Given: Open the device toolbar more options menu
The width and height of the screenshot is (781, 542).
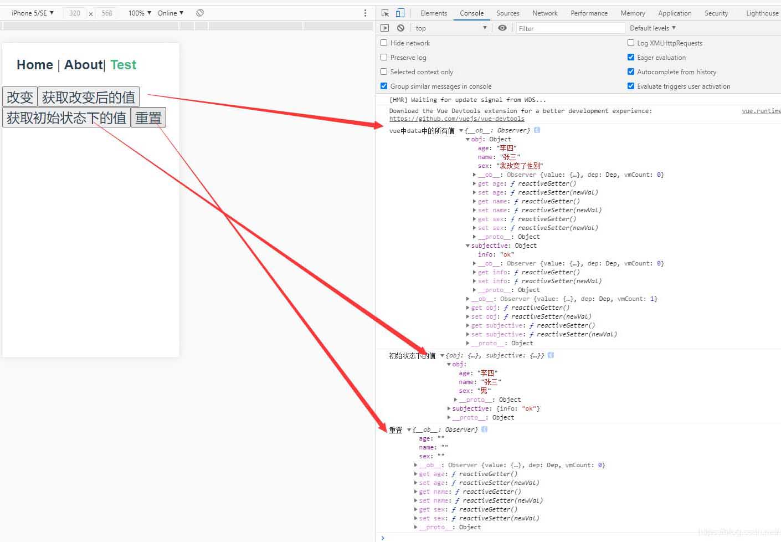Looking at the screenshot, I should 365,13.
